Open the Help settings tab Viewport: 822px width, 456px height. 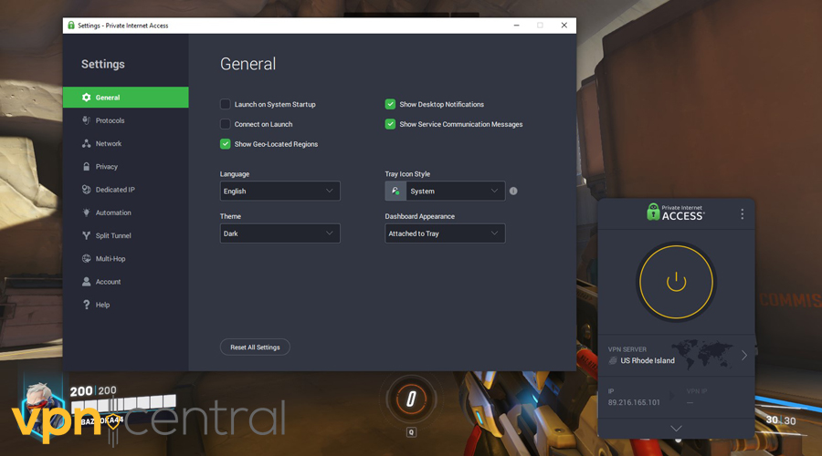click(x=126, y=305)
